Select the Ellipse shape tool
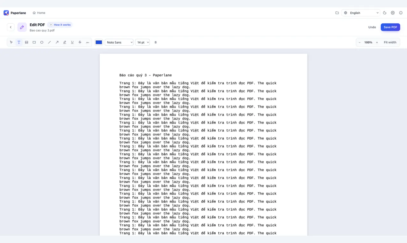The width and height of the screenshot is (407, 243). [x=42, y=42]
